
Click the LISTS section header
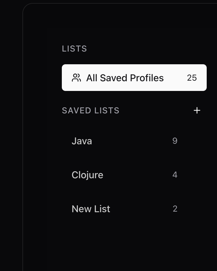point(74,49)
